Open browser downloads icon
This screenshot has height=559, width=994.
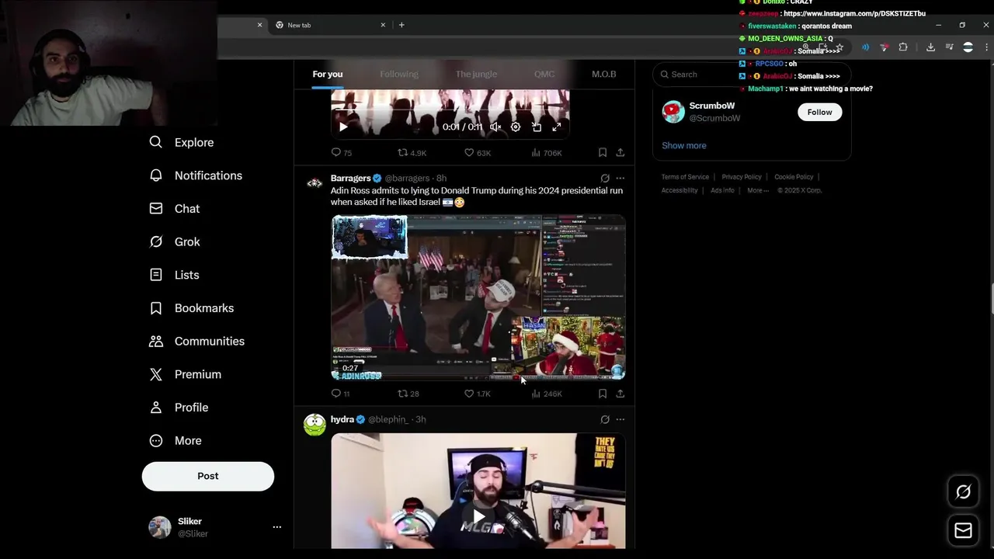click(x=930, y=47)
